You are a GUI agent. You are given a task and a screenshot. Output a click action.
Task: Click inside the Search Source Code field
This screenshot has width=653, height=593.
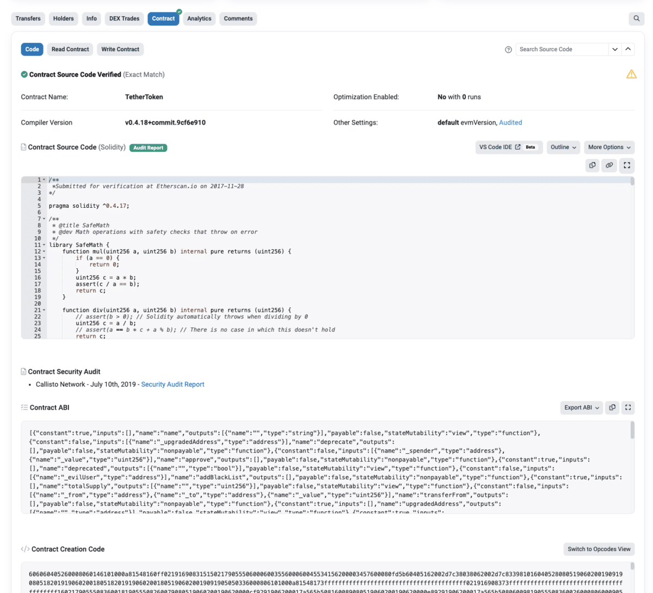point(560,49)
